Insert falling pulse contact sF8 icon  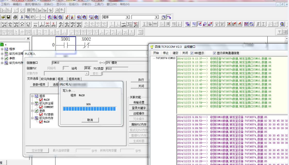67,24
